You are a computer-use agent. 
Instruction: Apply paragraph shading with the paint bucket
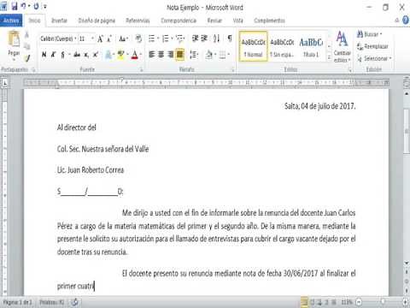point(209,54)
